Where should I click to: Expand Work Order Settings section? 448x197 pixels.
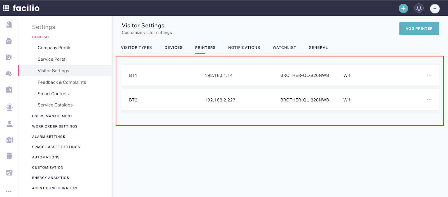pos(55,126)
